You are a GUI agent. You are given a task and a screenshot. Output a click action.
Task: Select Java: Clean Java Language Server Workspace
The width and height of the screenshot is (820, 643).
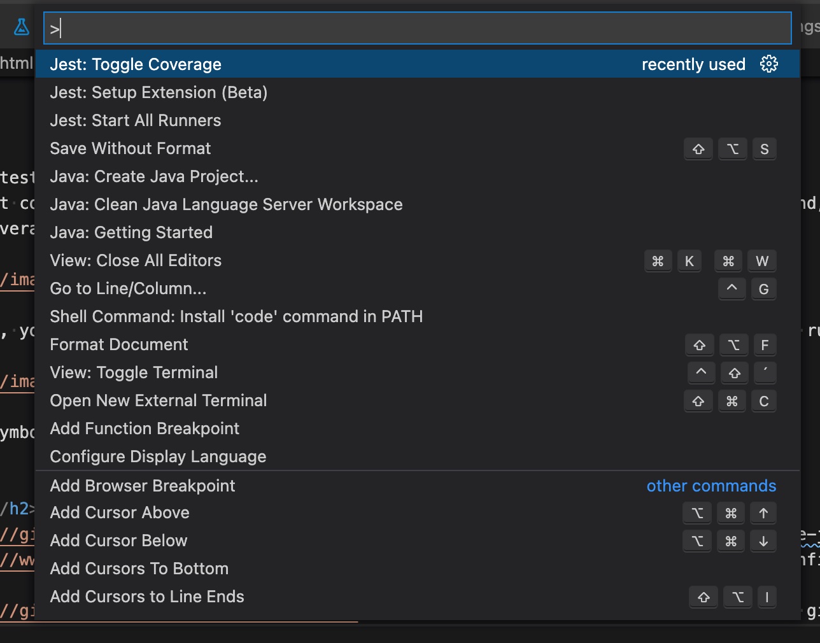tap(418, 204)
